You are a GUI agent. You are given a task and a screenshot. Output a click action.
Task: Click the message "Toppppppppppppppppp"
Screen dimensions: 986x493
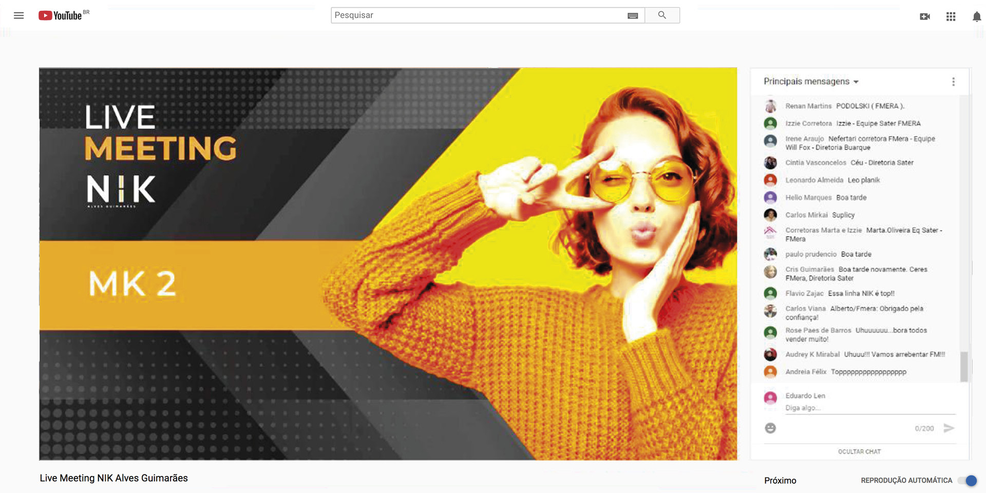pyautogui.click(x=868, y=372)
